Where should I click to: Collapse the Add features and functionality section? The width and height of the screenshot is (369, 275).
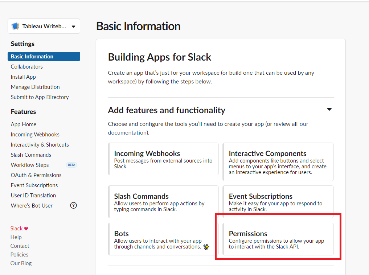[x=329, y=109]
